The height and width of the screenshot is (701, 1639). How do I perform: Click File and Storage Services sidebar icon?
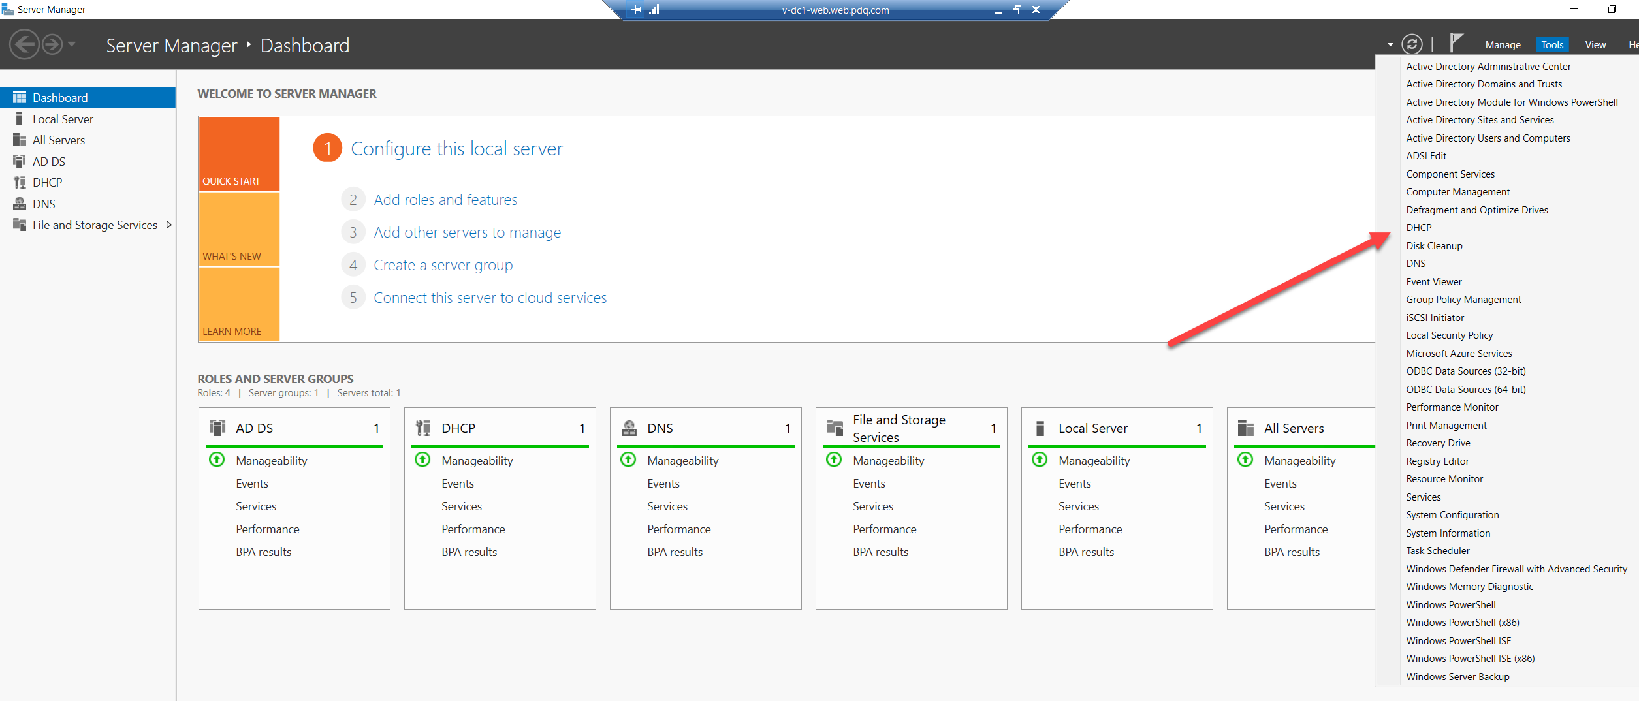[20, 225]
